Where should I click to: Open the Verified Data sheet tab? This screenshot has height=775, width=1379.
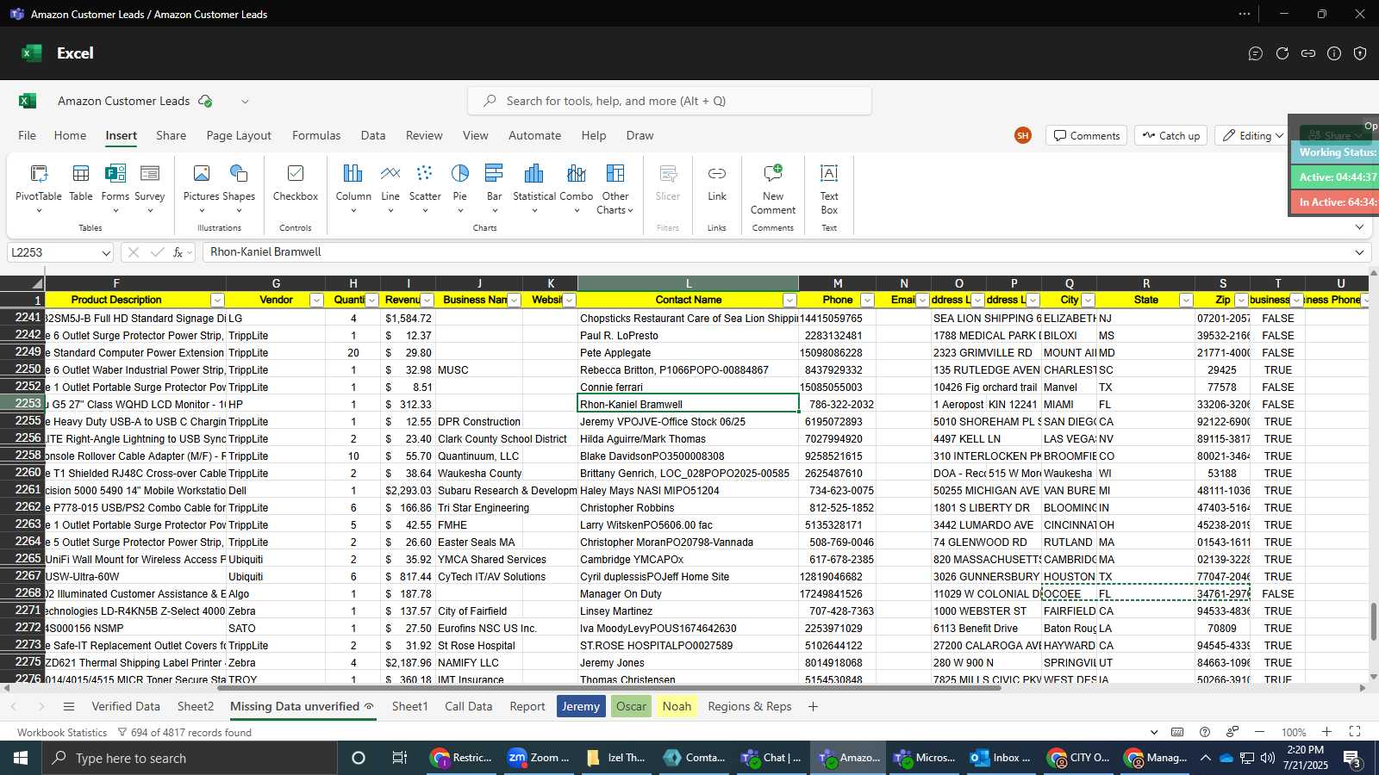click(x=126, y=706)
